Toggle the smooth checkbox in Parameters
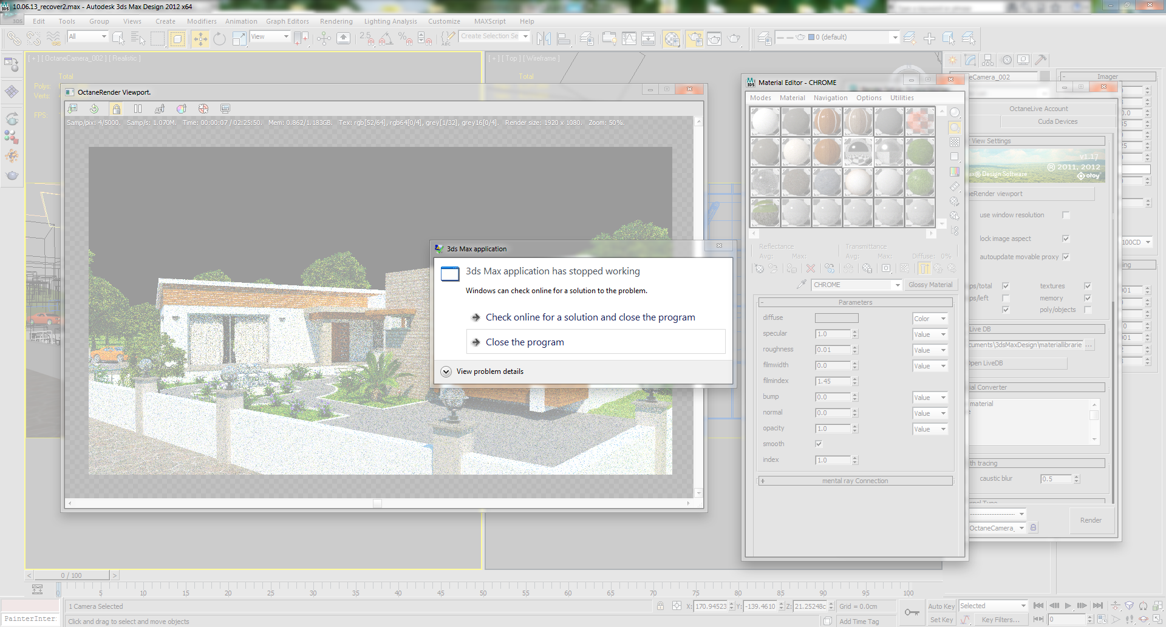 point(819,444)
